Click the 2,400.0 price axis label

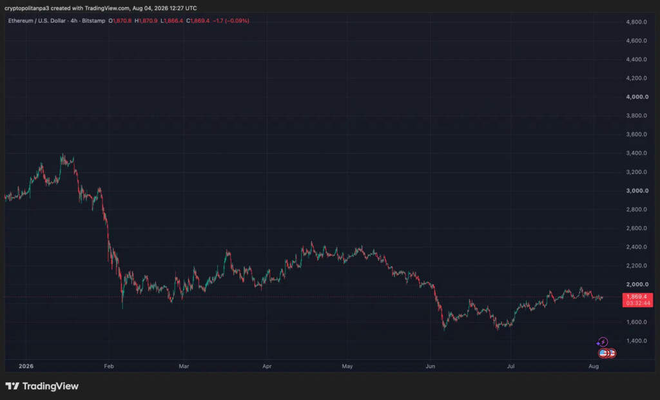pyautogui.click(x=636, y=247)
